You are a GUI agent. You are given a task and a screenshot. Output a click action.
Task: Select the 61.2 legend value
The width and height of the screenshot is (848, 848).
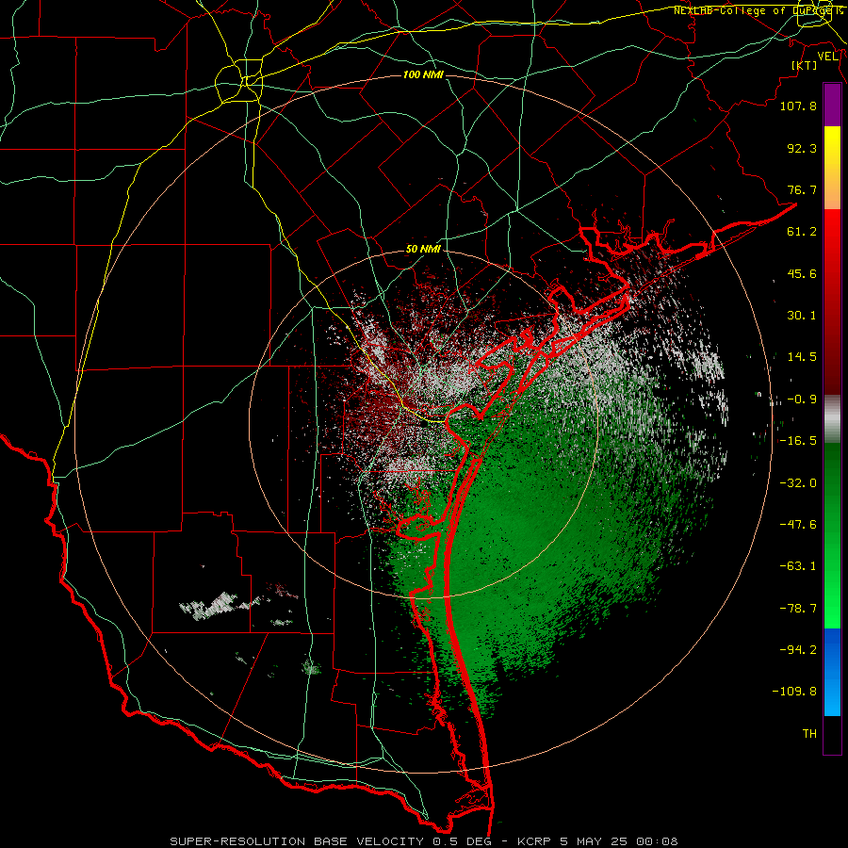(802, 232)
